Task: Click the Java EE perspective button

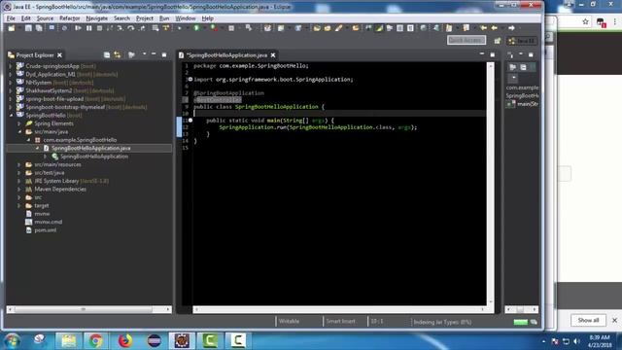Action: pos(523,41)
